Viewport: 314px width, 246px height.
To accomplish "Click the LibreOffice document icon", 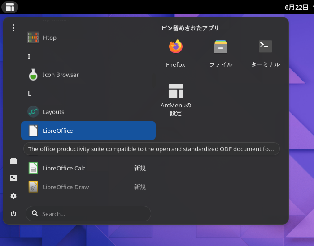I will [x=33, y=131].
